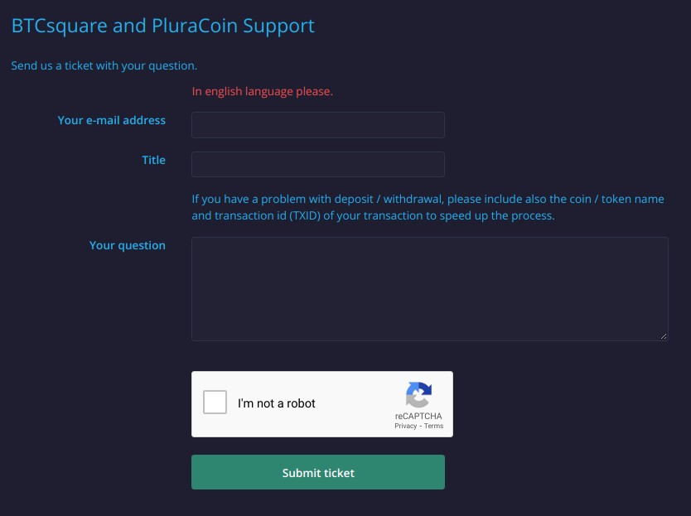Click the word PluraCoin in the page heading
Image resolution: width=691 pixels, height=516 pixels.
click(x=195, y=26)
